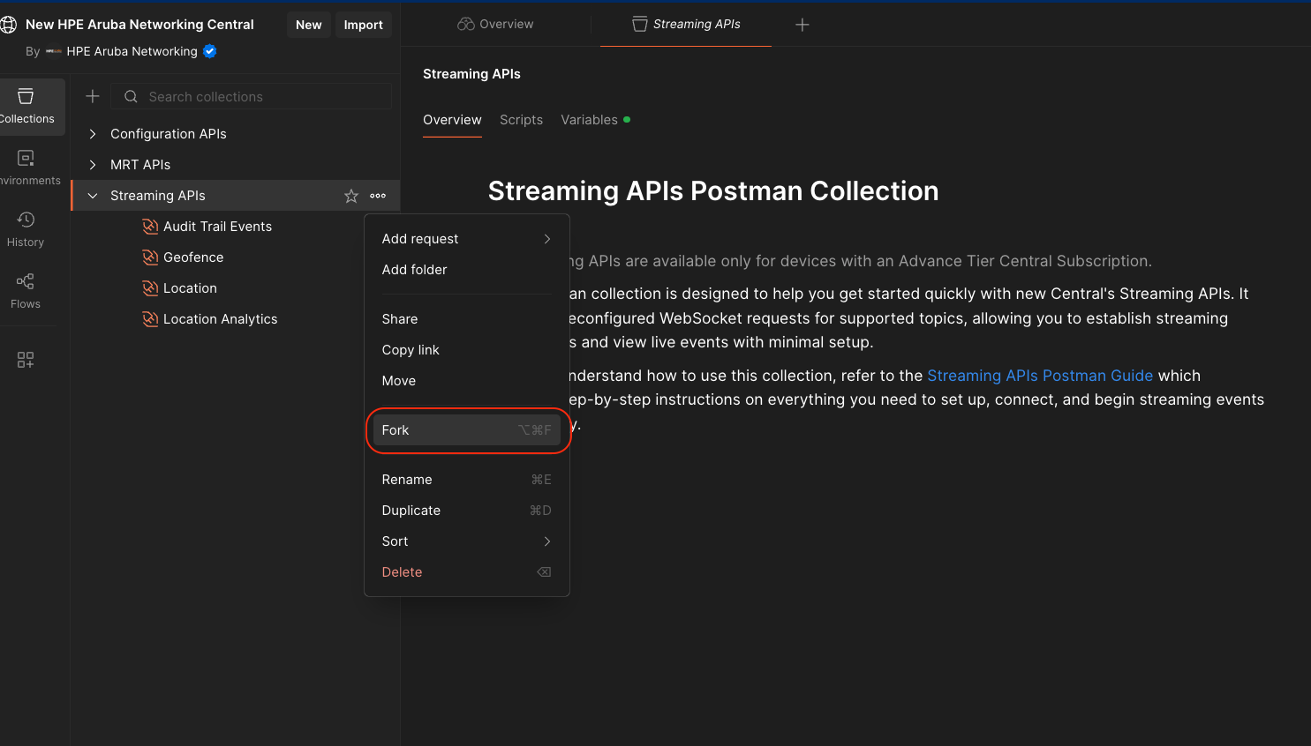Click the plus icon to create collection
The width and height of the screenshot is (1311, 746).
(93, 96)
